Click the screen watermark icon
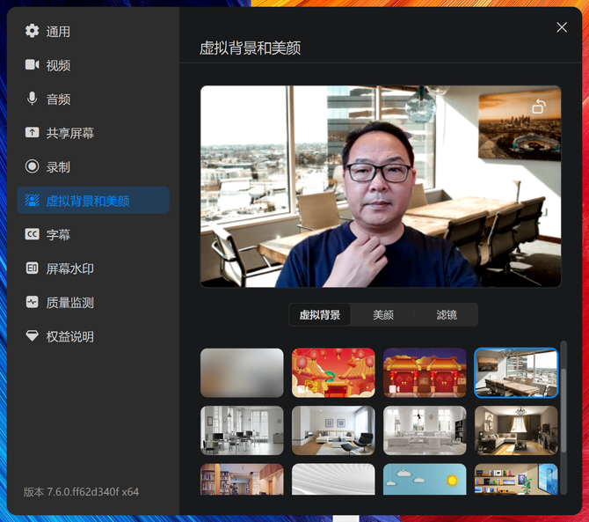Screen dimensions: 589x522 click(32, 268)
